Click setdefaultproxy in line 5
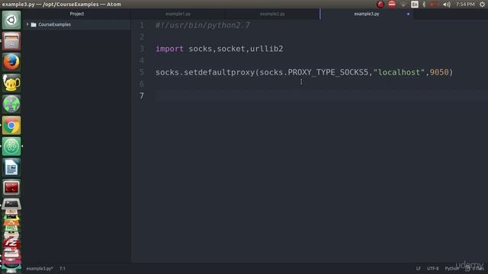The width and height of the screenshot is (488, 274). pyautogui.click(x=219, y=72)
